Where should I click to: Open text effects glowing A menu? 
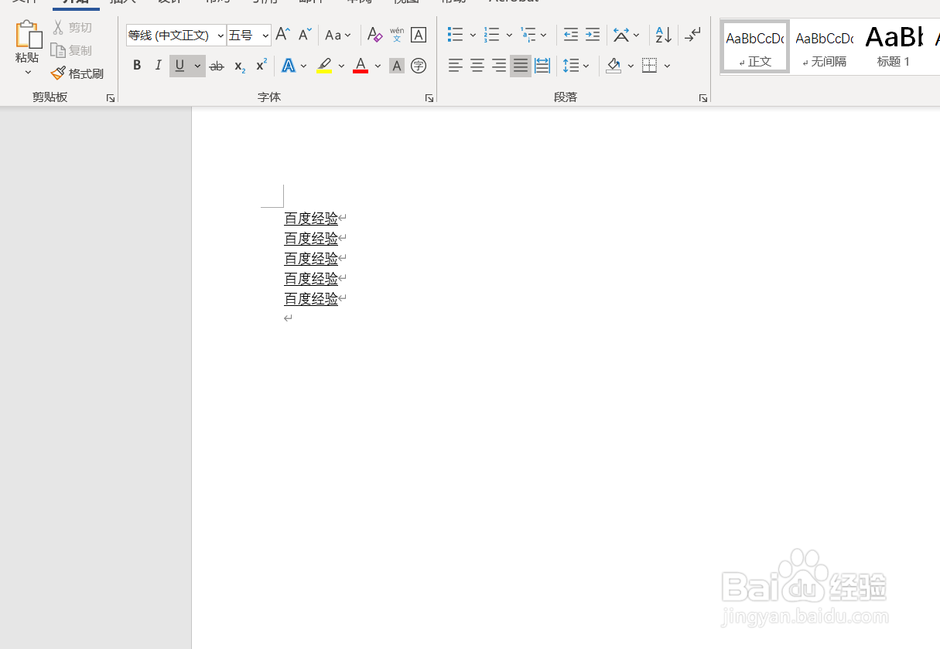click(289, 66)
